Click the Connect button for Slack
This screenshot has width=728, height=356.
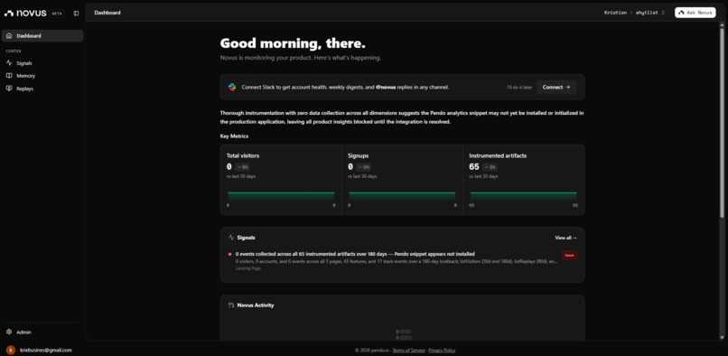coord(556,87)
